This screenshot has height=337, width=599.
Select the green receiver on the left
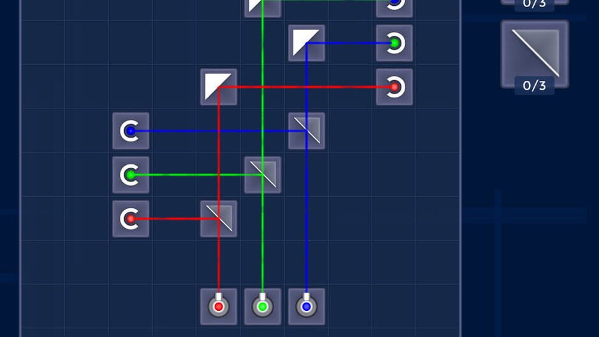(x=131, y=175)
